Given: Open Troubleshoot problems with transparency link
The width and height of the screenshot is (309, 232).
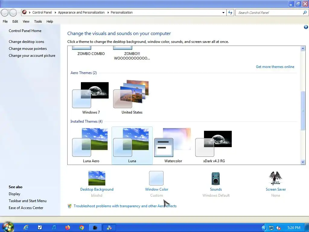Looking at the screenshot, I should [125, 206].
